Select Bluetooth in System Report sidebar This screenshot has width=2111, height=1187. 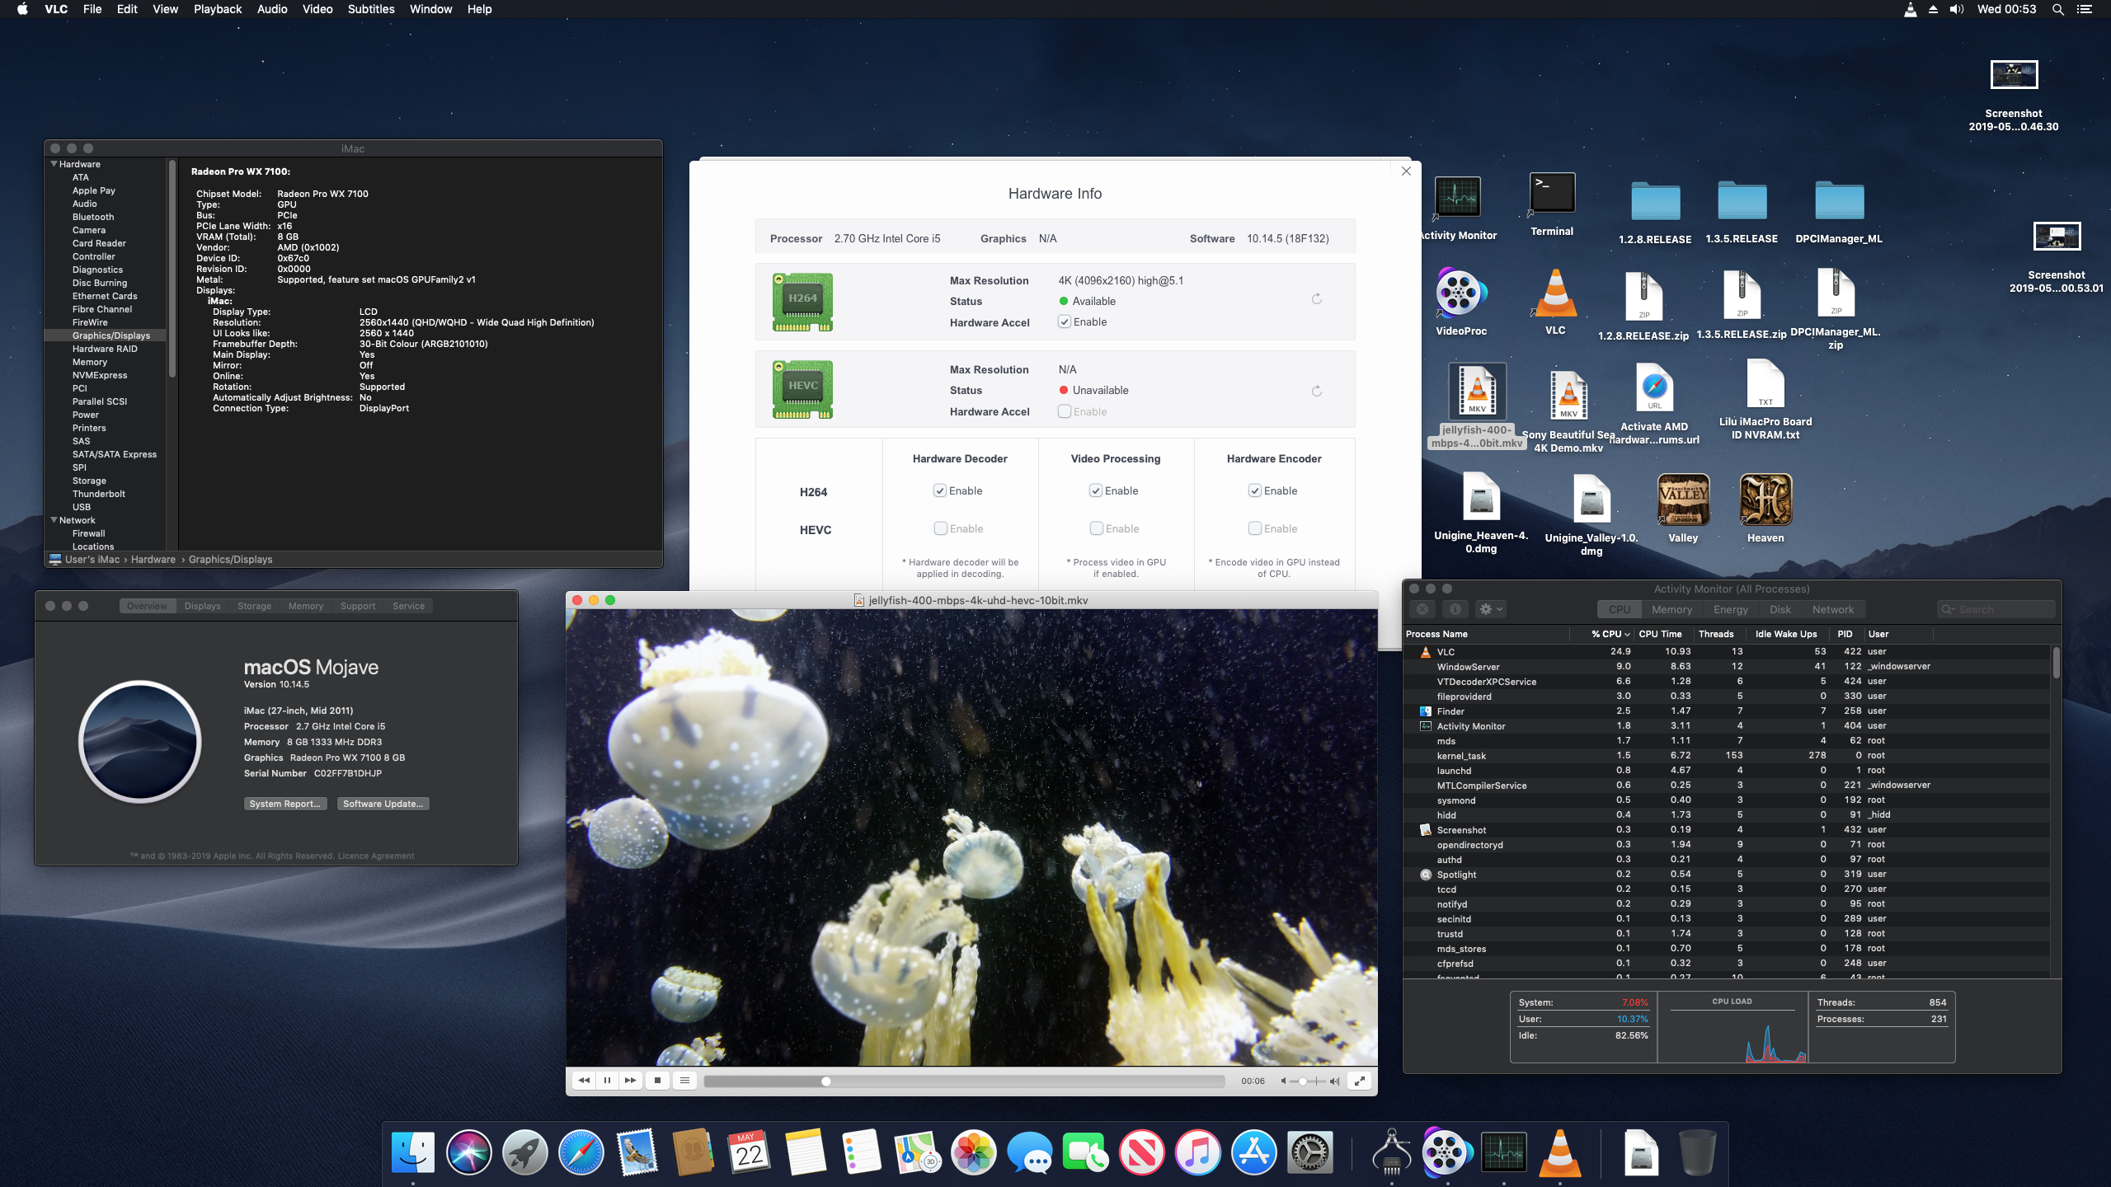[x=93, y=217]
